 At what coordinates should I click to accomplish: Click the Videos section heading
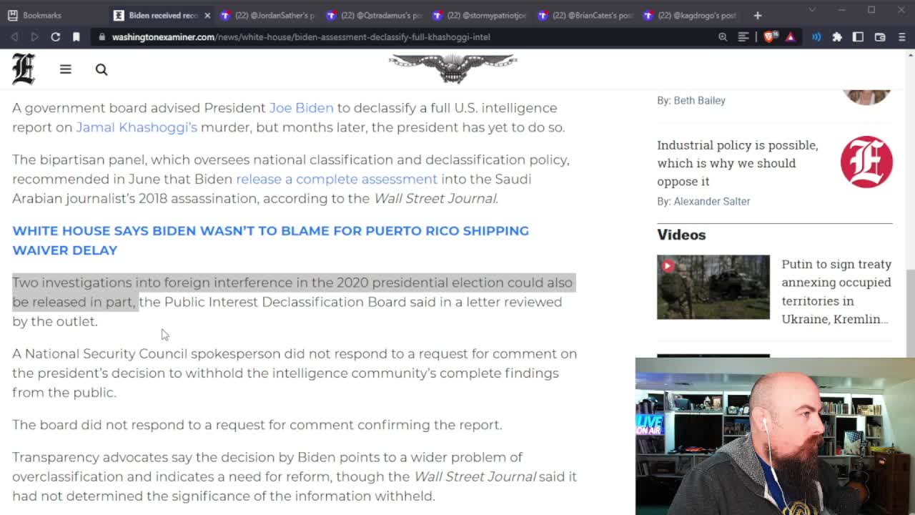681,235
